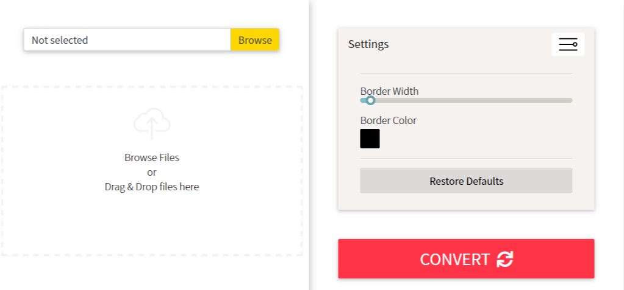This screenshot has width=624, height=290.
Task: Click the Border Width slider handle
Action: (370, 100)
